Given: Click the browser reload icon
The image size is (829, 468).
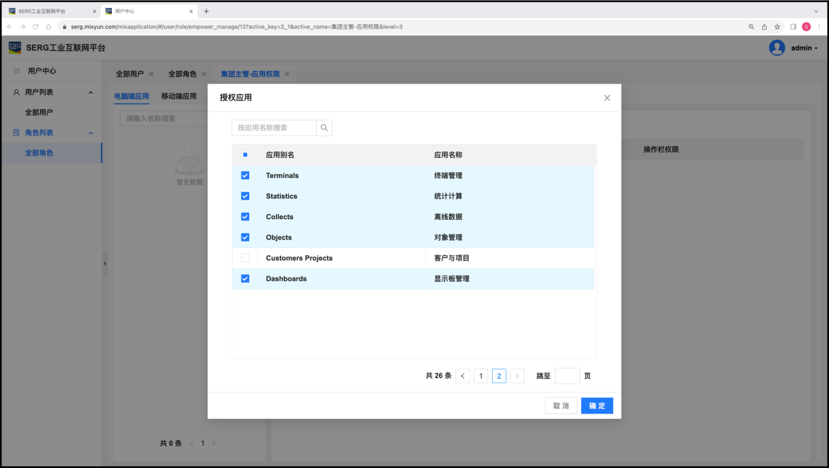Looking at the screenshot, I should click(x=35, y=27).
